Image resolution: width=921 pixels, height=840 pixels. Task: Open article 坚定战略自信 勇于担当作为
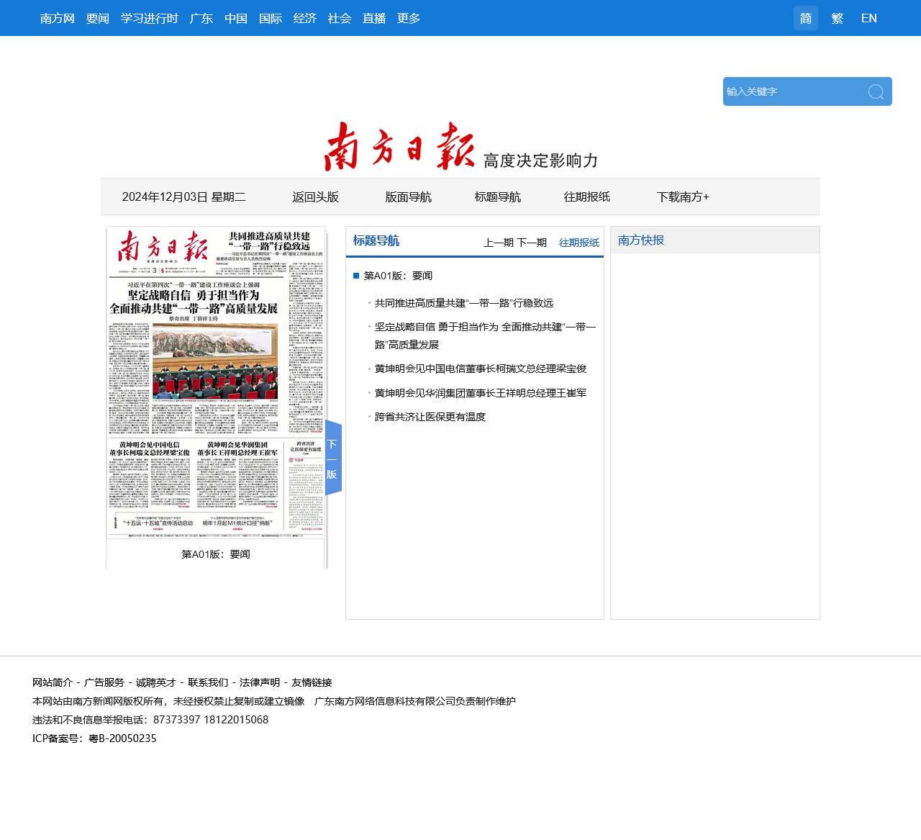485,335
